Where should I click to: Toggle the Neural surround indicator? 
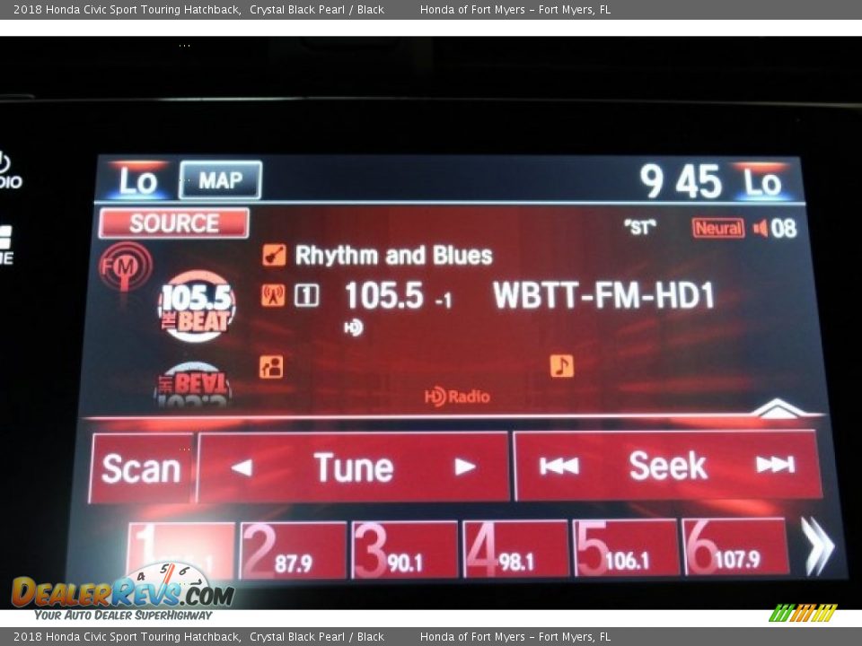717,228
